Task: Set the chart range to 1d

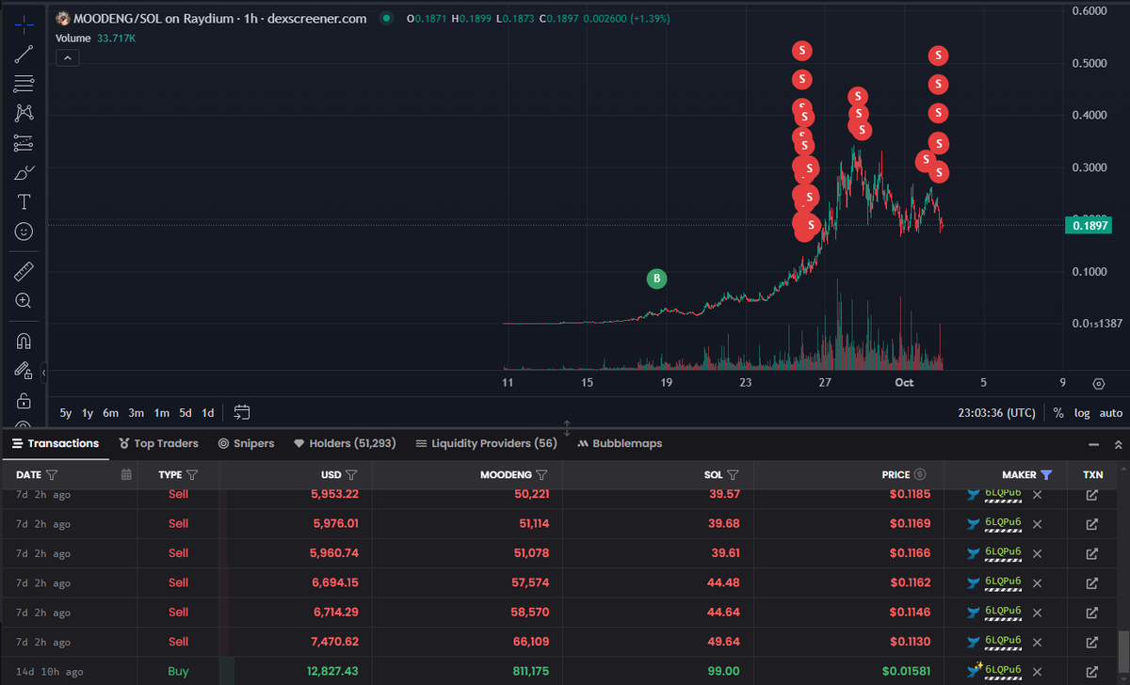Action: point(208,413)
